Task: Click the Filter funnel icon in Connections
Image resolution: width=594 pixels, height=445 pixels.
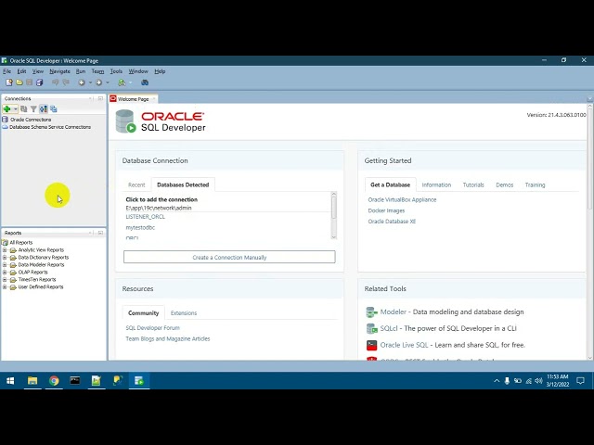Action: tap(33, 109)
